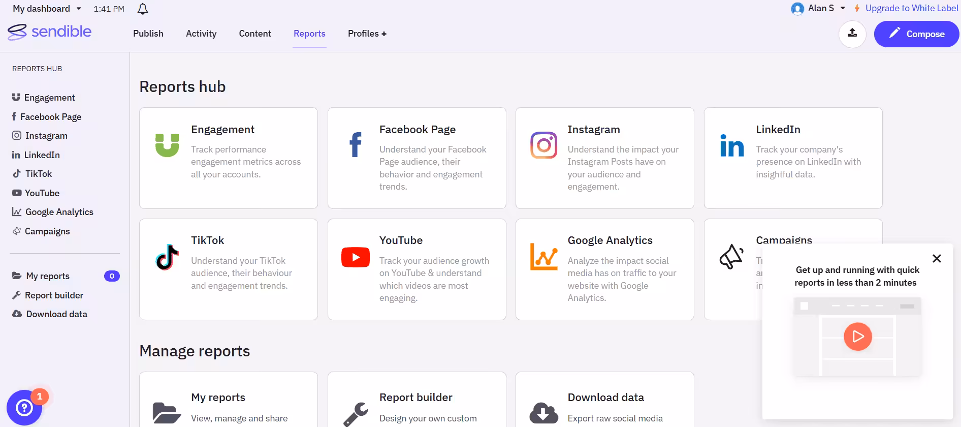
Task: Click the Google Analytics chart icon in sidebar
Action: [17, 211]
